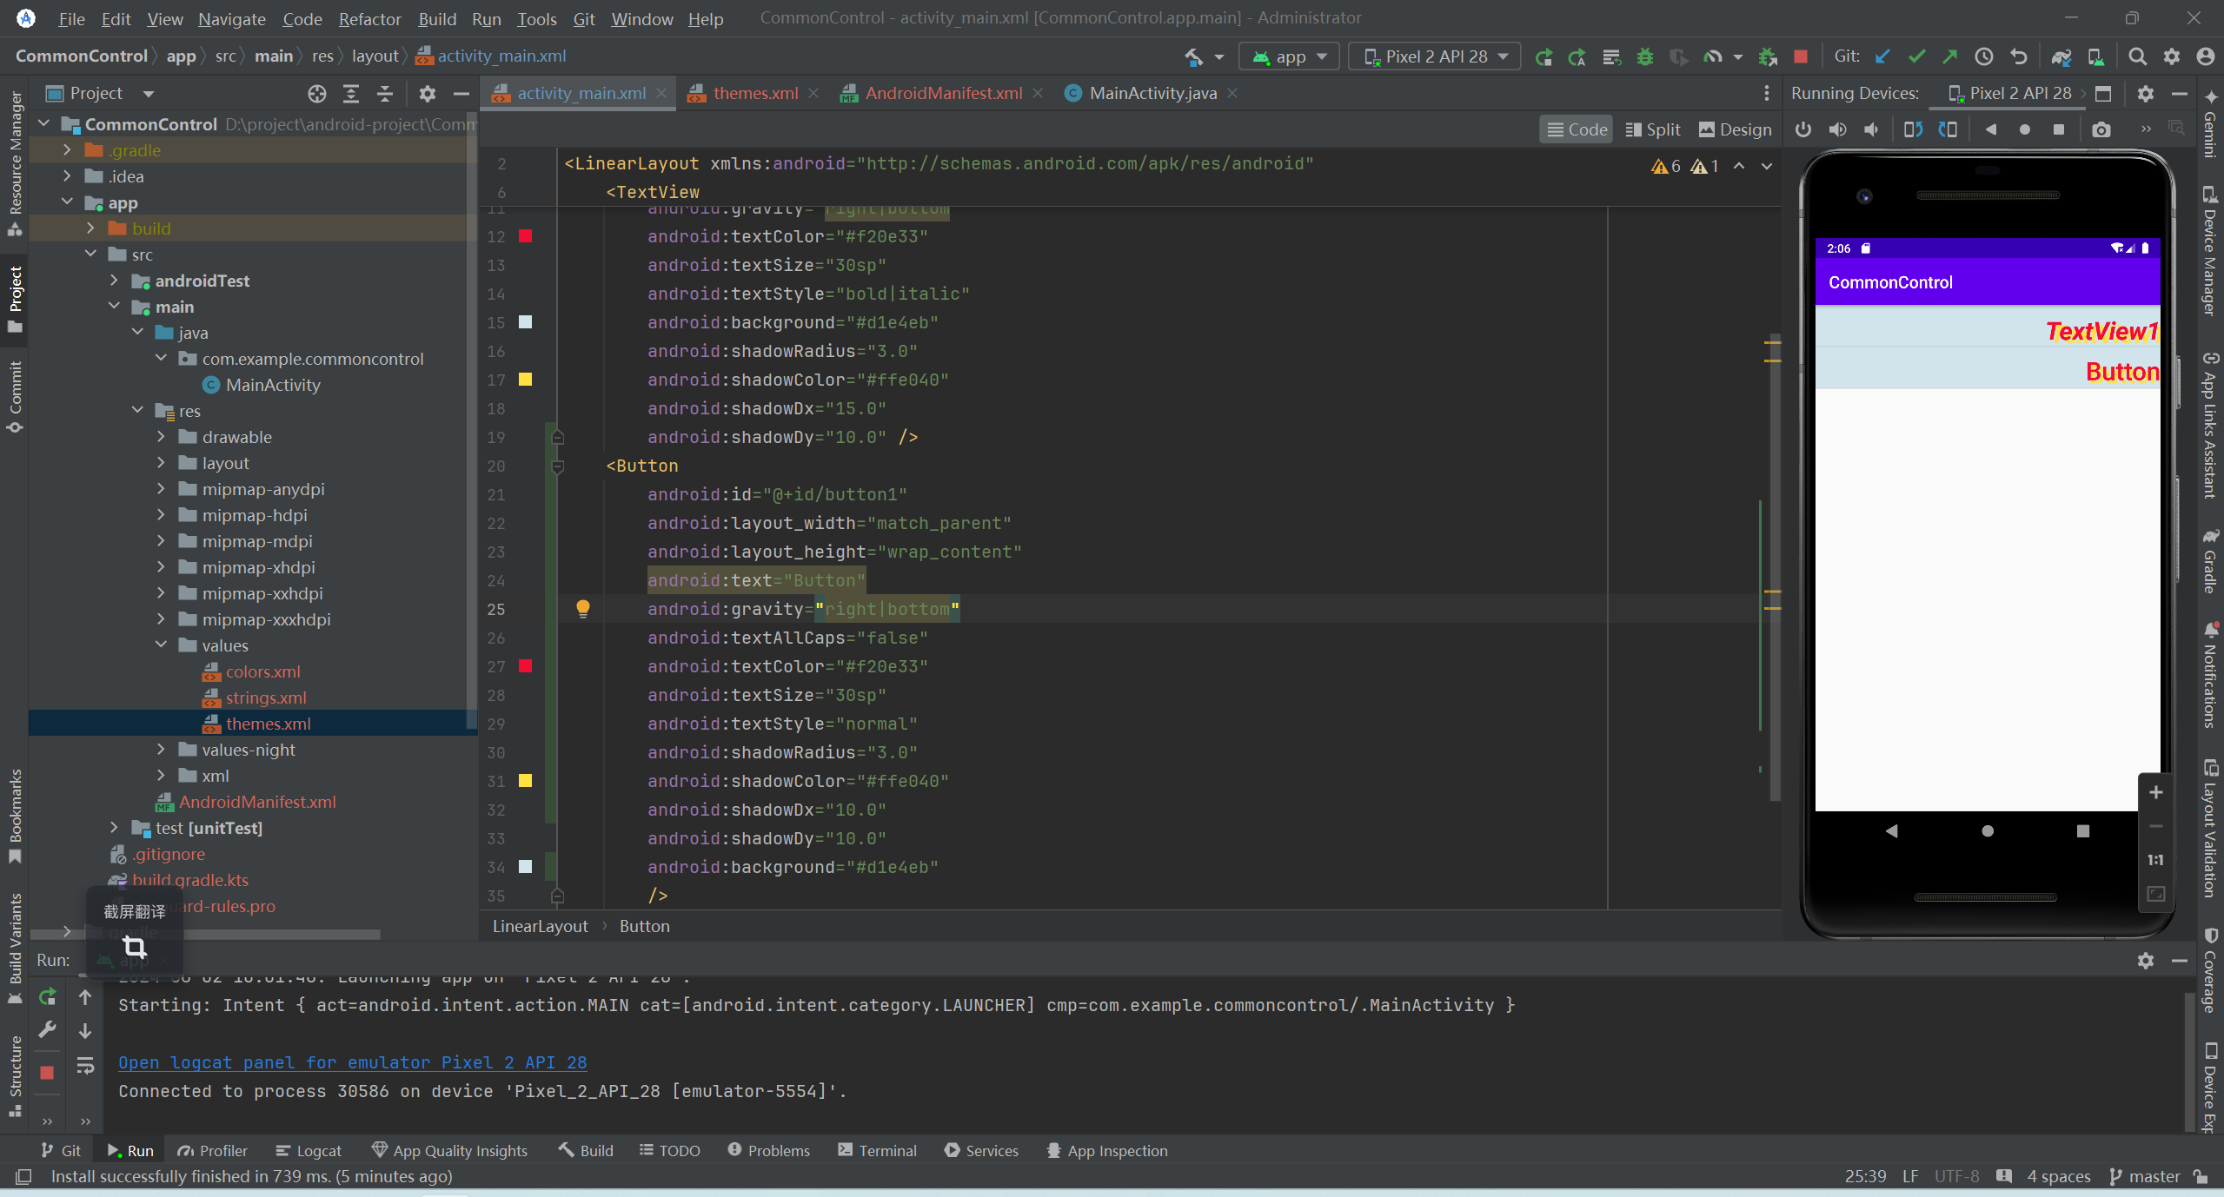Click the Run button in bottom toolbar
The width and height of the screenshot is (2224, 1197).
(131, 1150)
